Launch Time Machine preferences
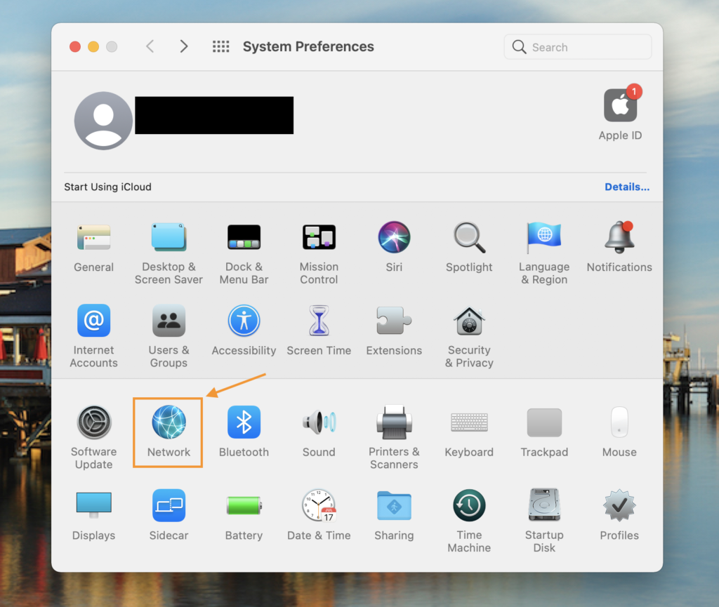Image resolution: width=719 pixels, height=607 pixels. pyautogui.click(x=469, y=506)
